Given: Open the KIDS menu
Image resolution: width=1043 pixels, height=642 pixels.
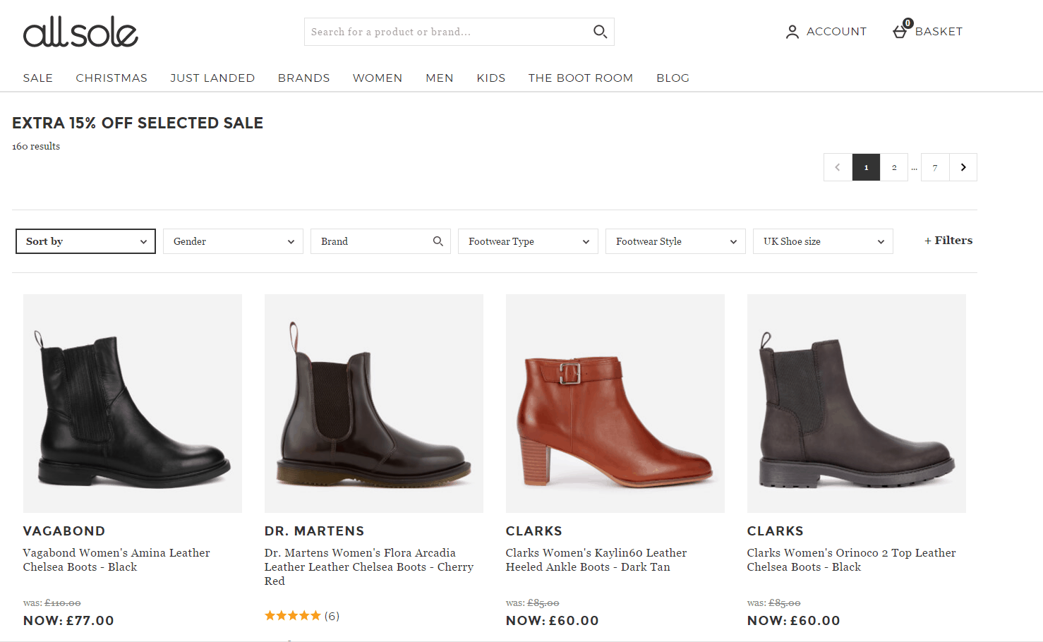Looking at the screenshot, I should point(491,78).
